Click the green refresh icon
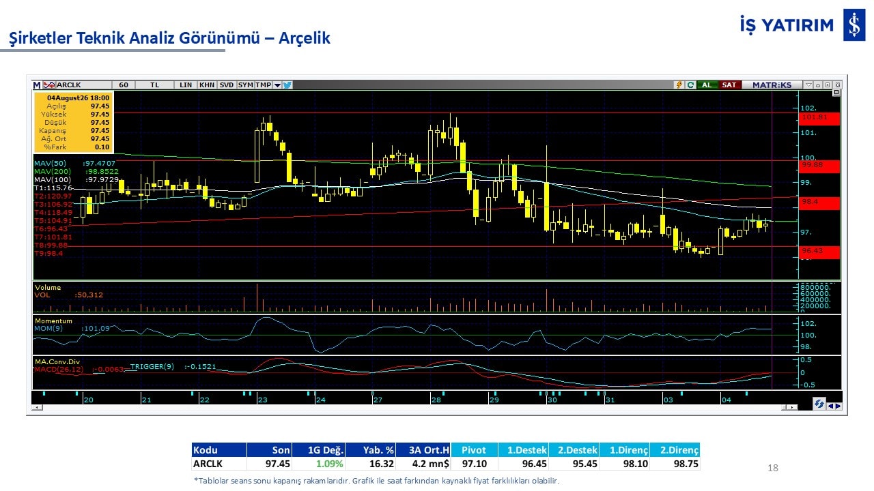Image resolution: width=874 pixels, height=491 pixels. pos(691,85)
